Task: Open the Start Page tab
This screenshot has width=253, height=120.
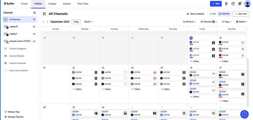Action: coord(83,4)
